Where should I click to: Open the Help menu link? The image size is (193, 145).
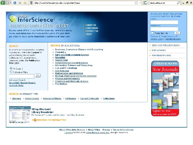point(89,34)
